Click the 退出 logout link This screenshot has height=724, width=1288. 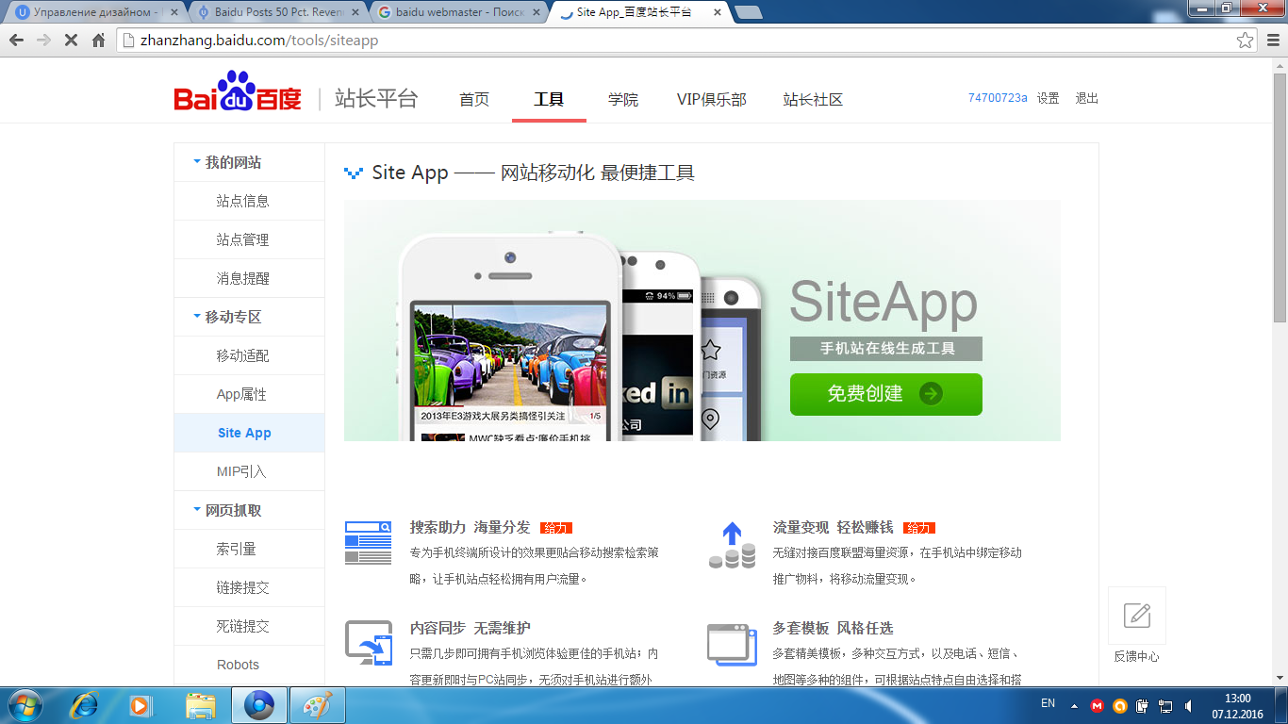1087,98
